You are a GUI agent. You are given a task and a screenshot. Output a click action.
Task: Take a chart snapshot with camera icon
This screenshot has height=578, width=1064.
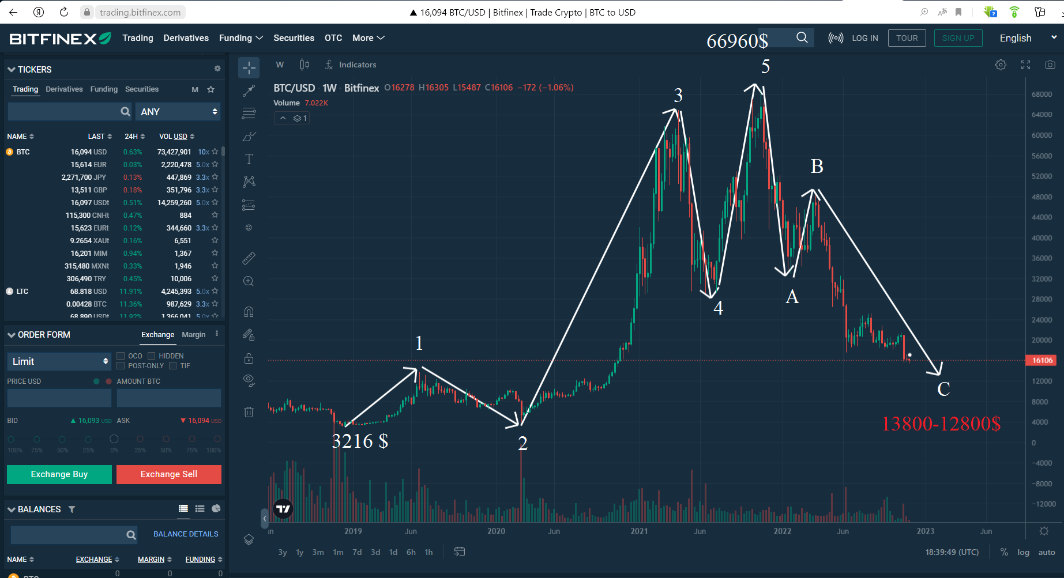1050,65
